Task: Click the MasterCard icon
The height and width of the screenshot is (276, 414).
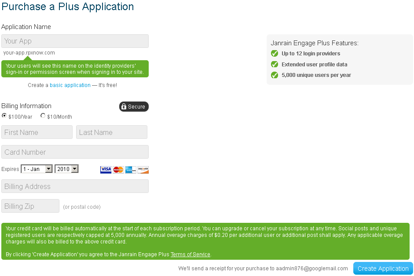Action: pyautogui.click(x=118, y=170)
